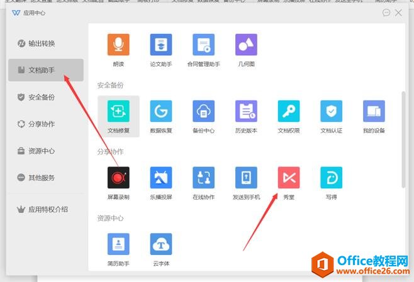Open 文档认证 document certification
This screenshot has height=282, width=414.
pos(331,111)
